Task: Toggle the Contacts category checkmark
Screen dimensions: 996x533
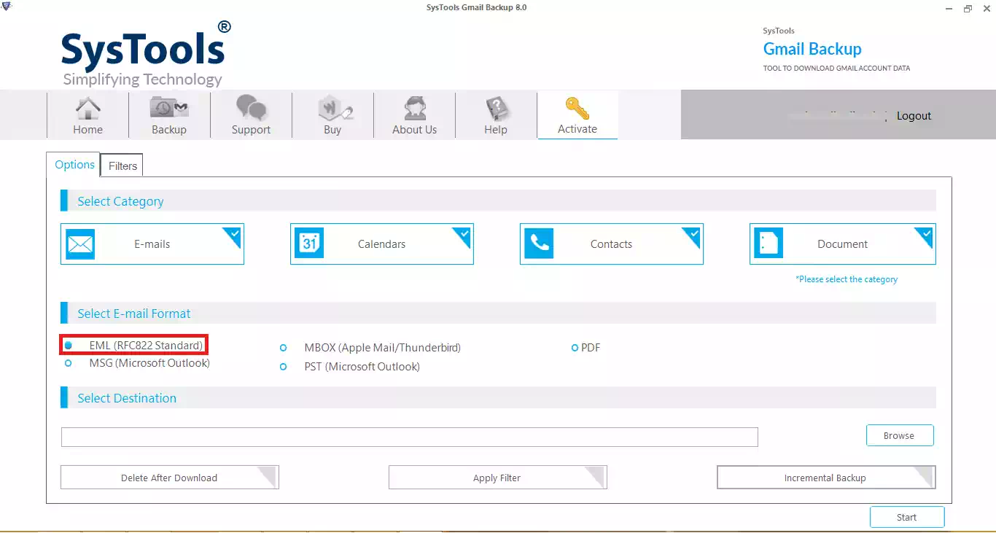Action: pos(693,235)
